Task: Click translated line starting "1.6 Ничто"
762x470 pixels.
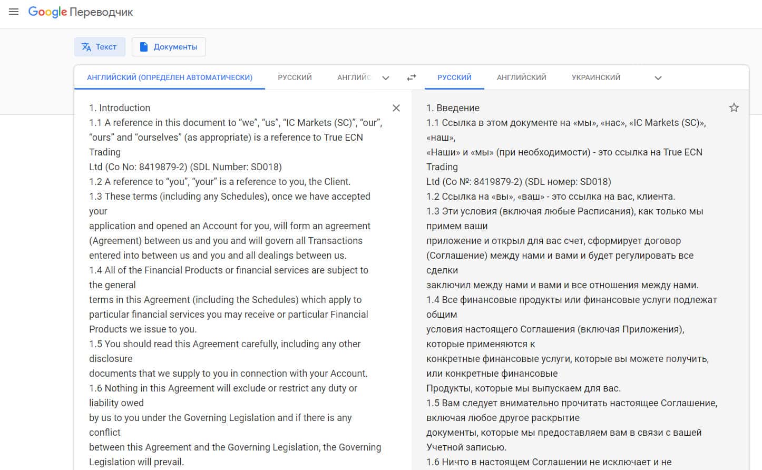Action: (549, 462)
